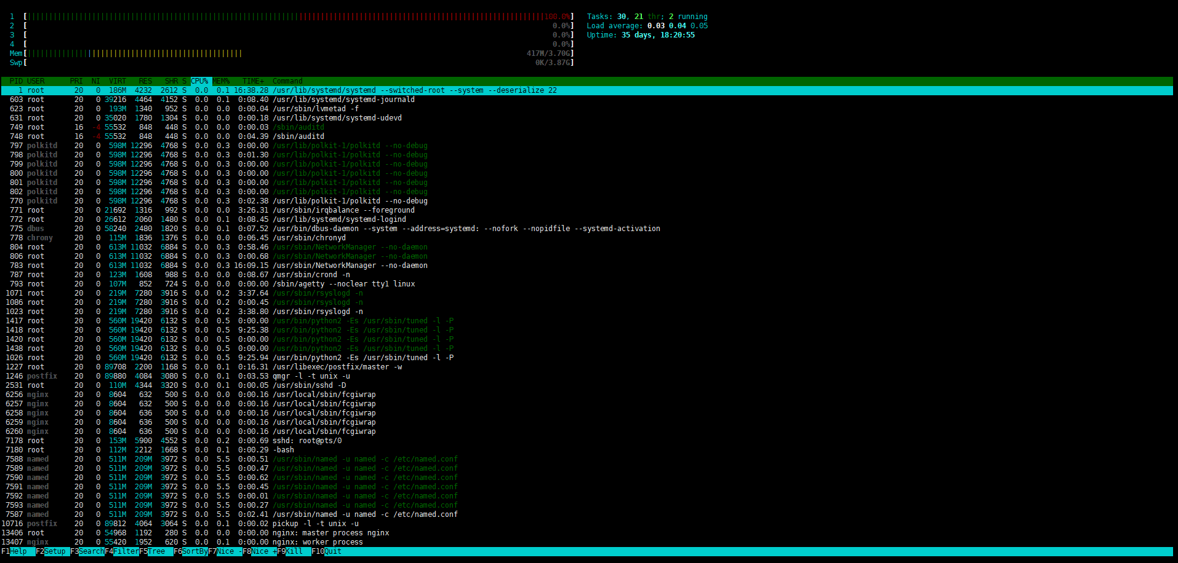Select PID 783 NetworkManager row
This screenshot has width=1178, height=563.
click(x=587, y=266)
